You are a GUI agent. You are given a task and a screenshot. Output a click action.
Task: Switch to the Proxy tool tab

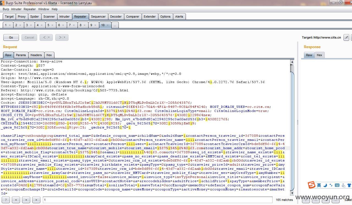22,17
